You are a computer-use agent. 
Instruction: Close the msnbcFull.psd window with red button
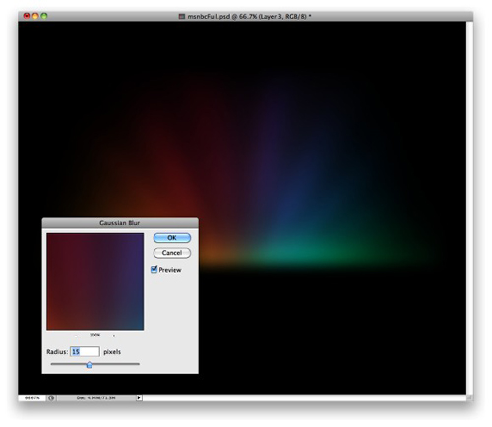(27, 16)
